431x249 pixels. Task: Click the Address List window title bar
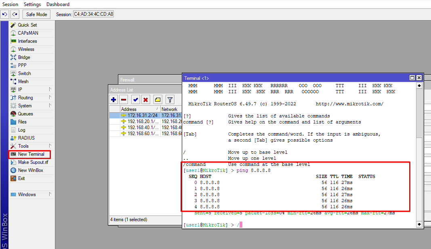145,90
